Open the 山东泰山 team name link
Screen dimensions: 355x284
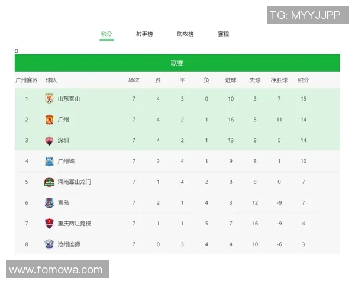pyautogui.click(x=69, y=99)
